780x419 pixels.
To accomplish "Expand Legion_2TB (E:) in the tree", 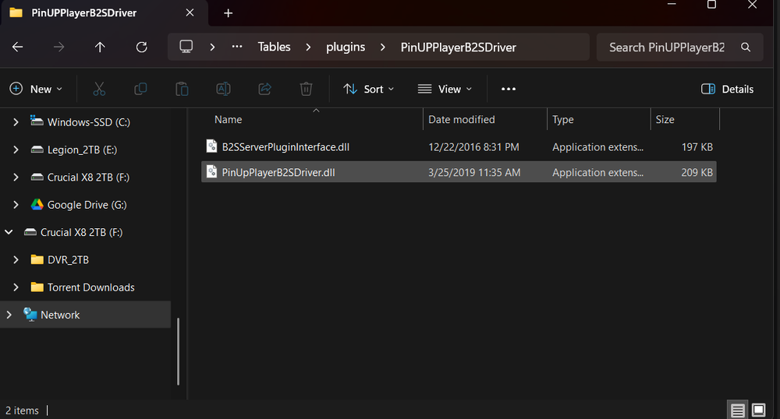I will tap(16, 150).
